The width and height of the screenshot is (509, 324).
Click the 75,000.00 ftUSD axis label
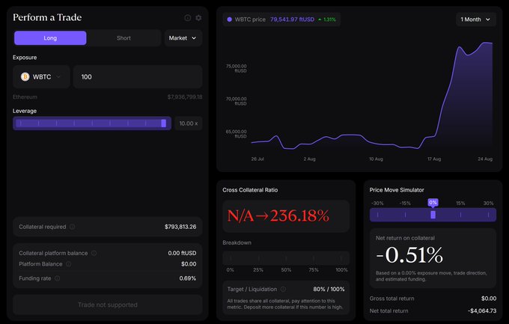[x=236, y=68]
